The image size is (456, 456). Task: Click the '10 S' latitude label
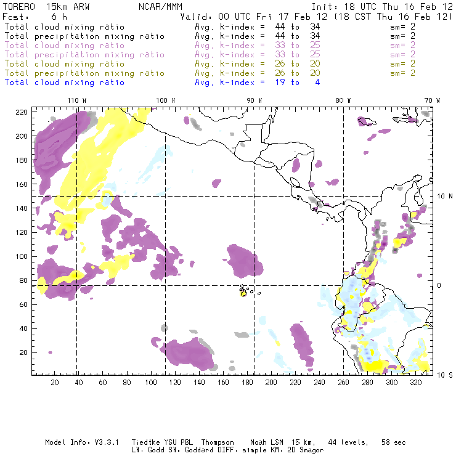445,375
